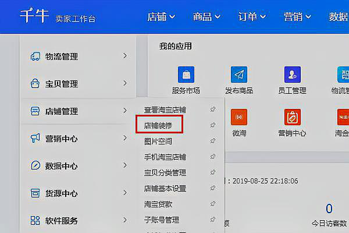Pin 查看淘宝店铺 with its pushpin
This screenshot has width=349, height=233.
pos(213,110)
